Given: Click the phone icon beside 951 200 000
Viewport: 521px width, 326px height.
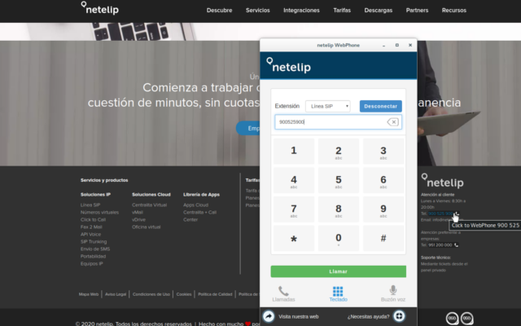Looking at the screenshot, I should coord(456,244).
